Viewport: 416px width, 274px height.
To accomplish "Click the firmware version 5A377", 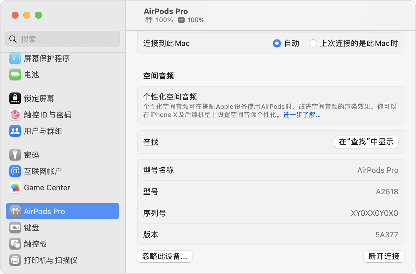I will (x=387, y=235).
